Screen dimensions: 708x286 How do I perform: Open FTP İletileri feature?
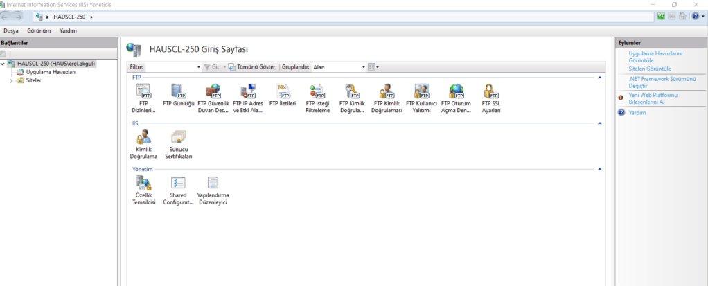[x=283, y=92]
